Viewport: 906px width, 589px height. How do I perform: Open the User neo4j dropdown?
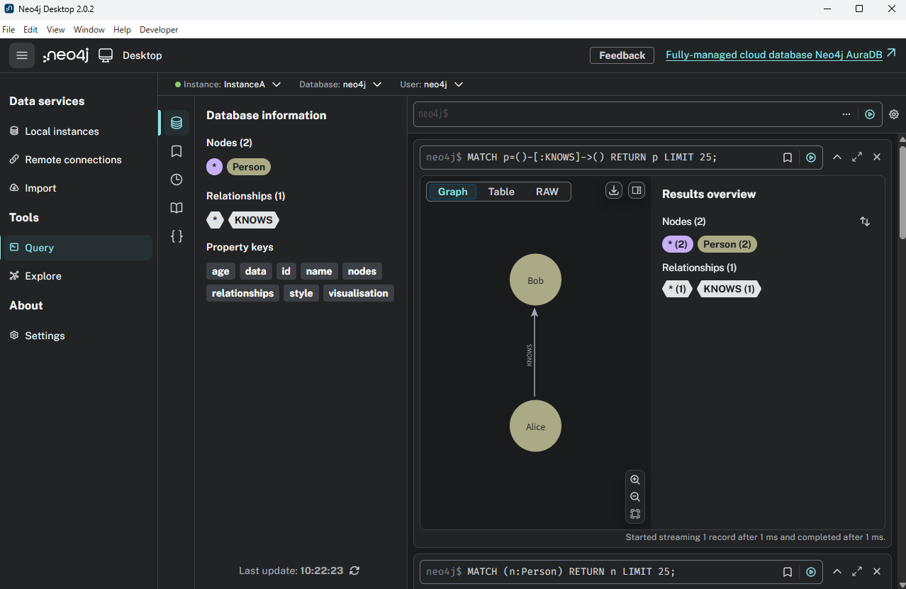[x=459, y=84]
